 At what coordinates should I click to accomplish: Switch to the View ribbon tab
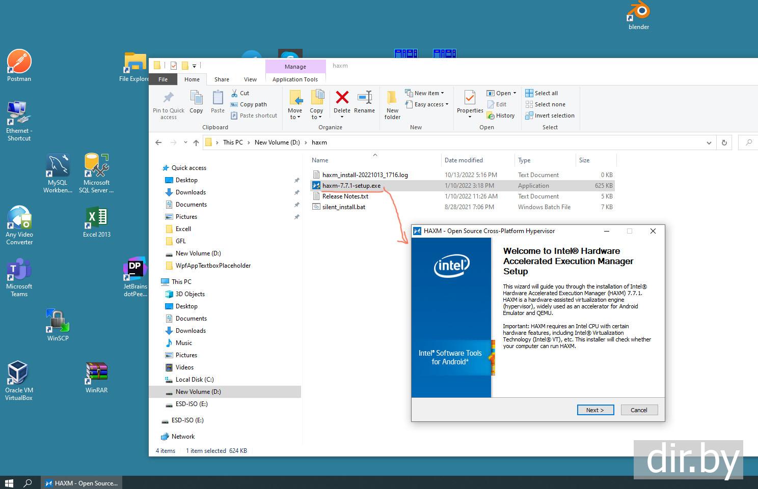250,79
